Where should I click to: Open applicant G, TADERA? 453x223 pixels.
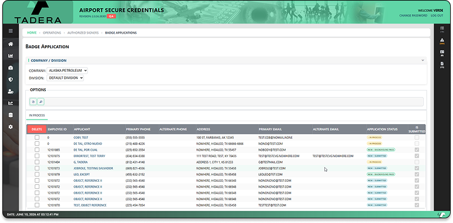(x=80, y=162)
